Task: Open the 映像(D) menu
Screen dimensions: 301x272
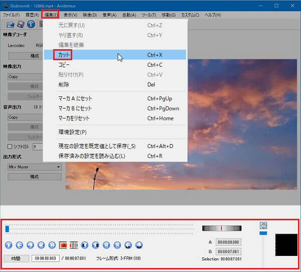Action: point(90,15)
